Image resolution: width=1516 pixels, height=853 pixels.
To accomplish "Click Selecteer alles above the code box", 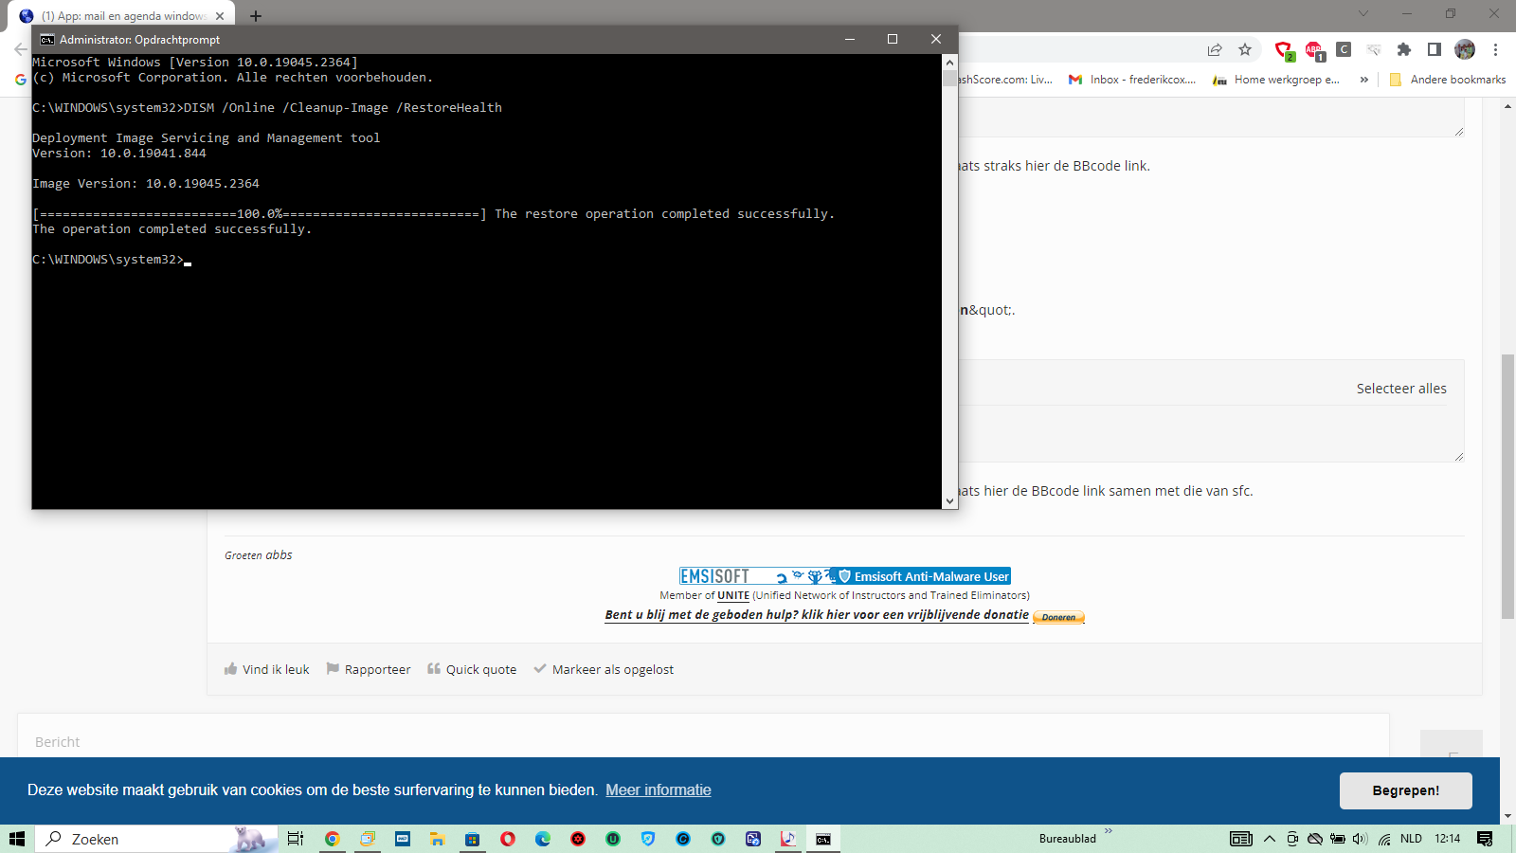I will coord(1401,389).
